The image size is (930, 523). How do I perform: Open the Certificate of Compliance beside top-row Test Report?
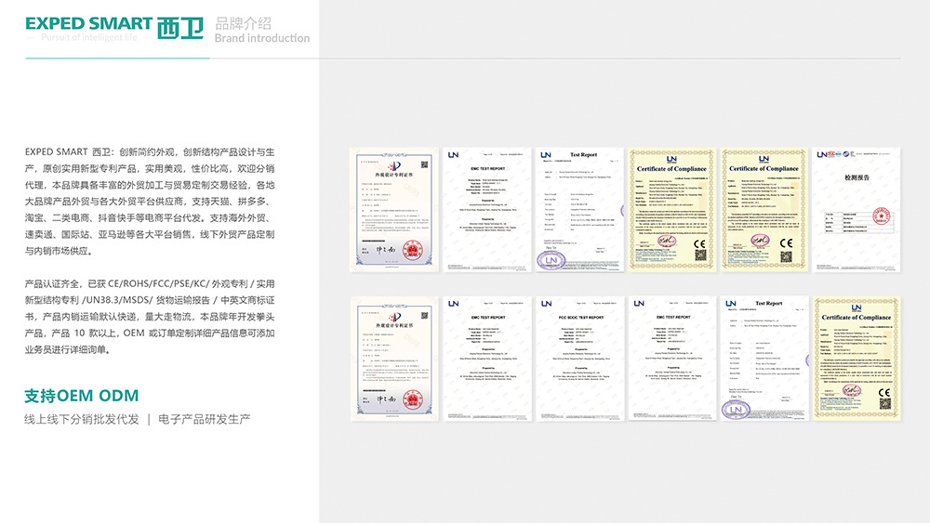pos(671,210)
